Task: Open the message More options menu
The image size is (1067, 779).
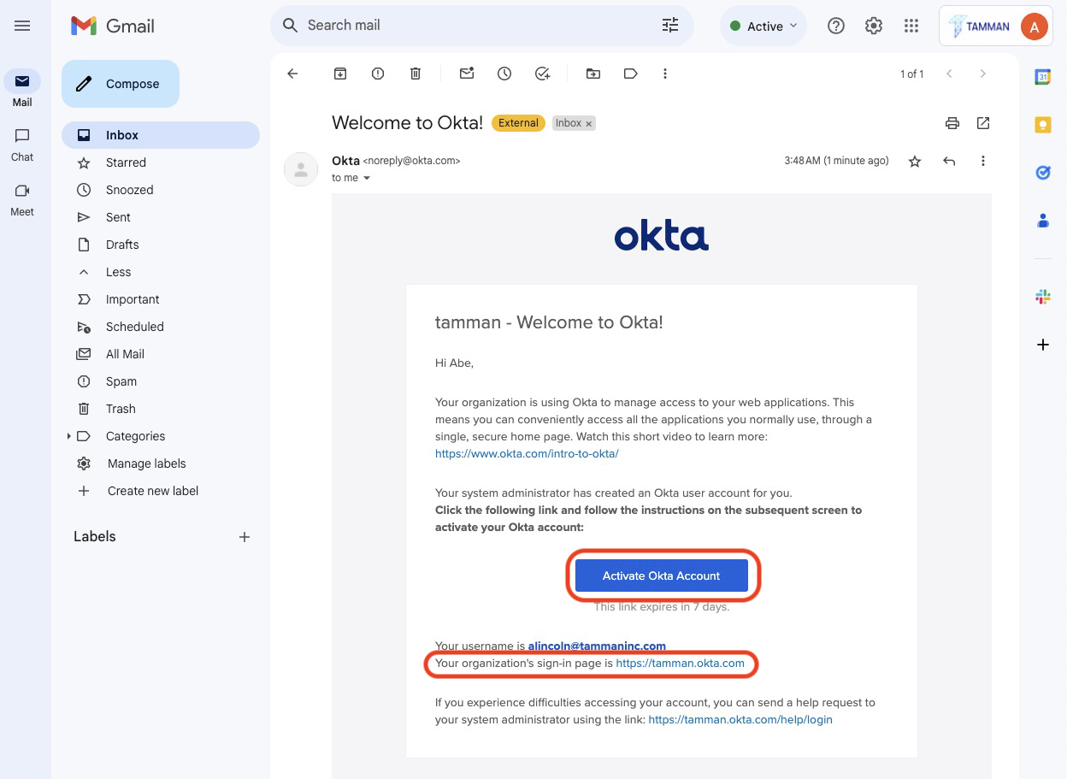Action: coord(983,161)
